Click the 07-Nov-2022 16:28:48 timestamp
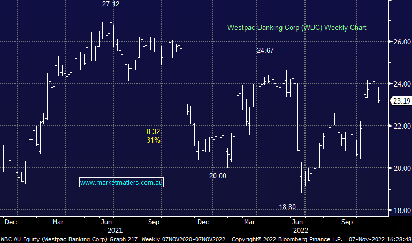Screen dimensions: 412x243 pos(380,238)
